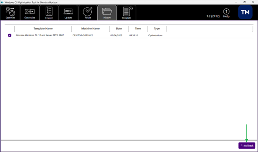Sort by Time column header
The width and height of the screenshot is (258, 152).
point(138,28)
